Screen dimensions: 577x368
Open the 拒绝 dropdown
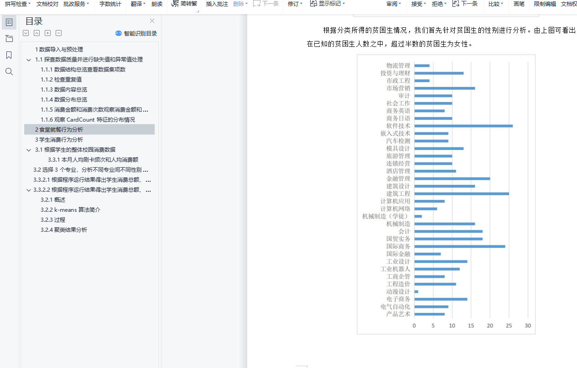pyautogui.click(x=439, y=4)
